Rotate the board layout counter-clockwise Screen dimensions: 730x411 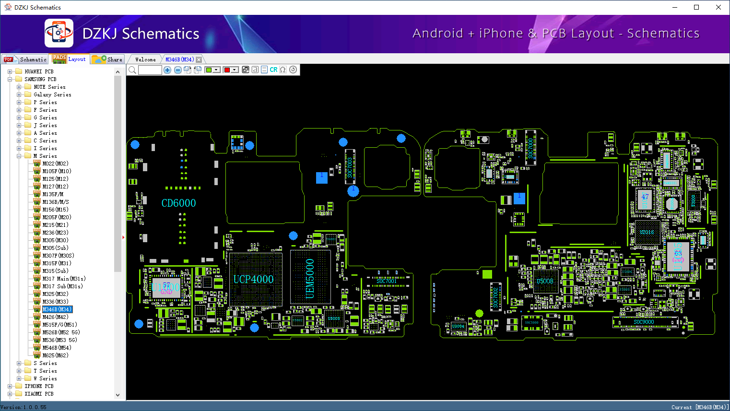click(x=198, y=70)
